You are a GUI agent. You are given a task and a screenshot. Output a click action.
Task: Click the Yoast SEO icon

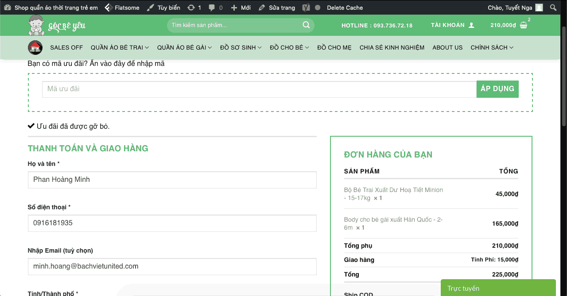click(306, 8)
